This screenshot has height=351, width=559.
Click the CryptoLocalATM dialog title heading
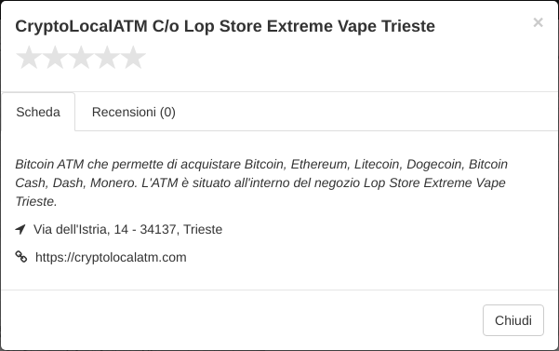click(225, 26)
